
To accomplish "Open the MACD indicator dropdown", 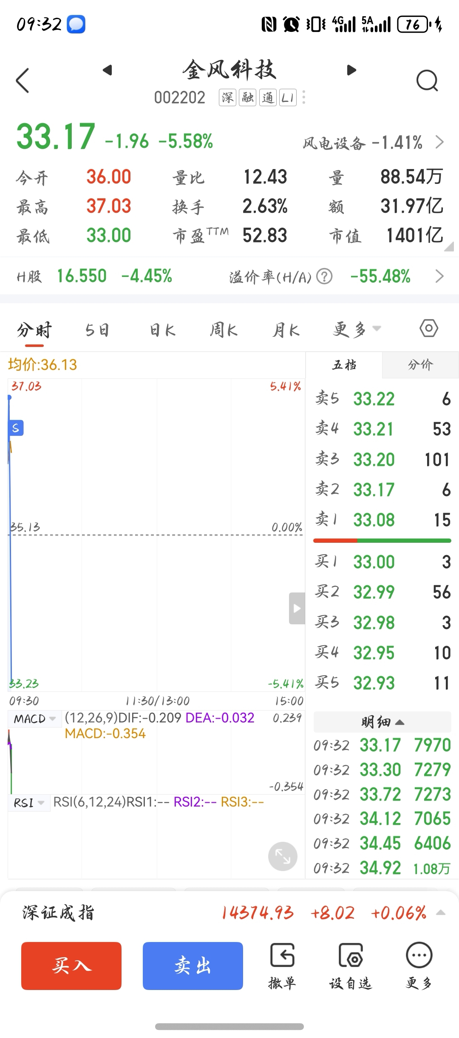I will click(35, 719).
